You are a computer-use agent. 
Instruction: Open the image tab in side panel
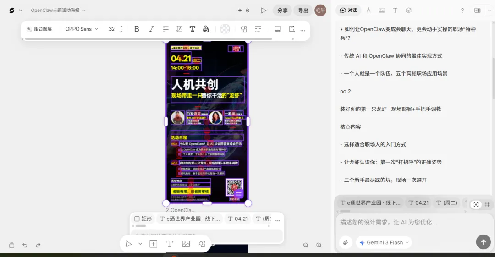[x=382, y=11]
